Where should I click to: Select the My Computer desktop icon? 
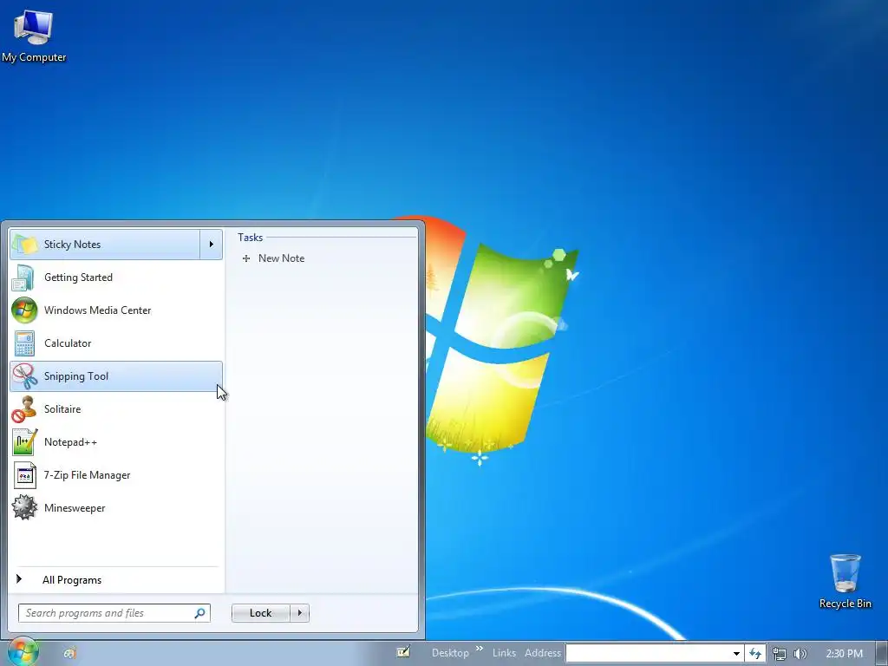click(x=34, y=36)
